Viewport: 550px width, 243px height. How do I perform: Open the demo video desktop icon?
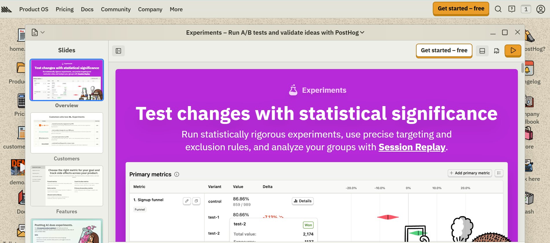(x=18, y=167)
